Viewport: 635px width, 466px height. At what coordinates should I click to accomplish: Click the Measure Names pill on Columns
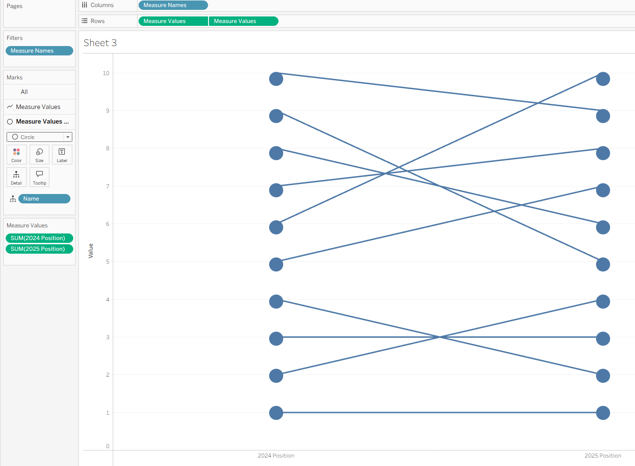click(173, 5)
